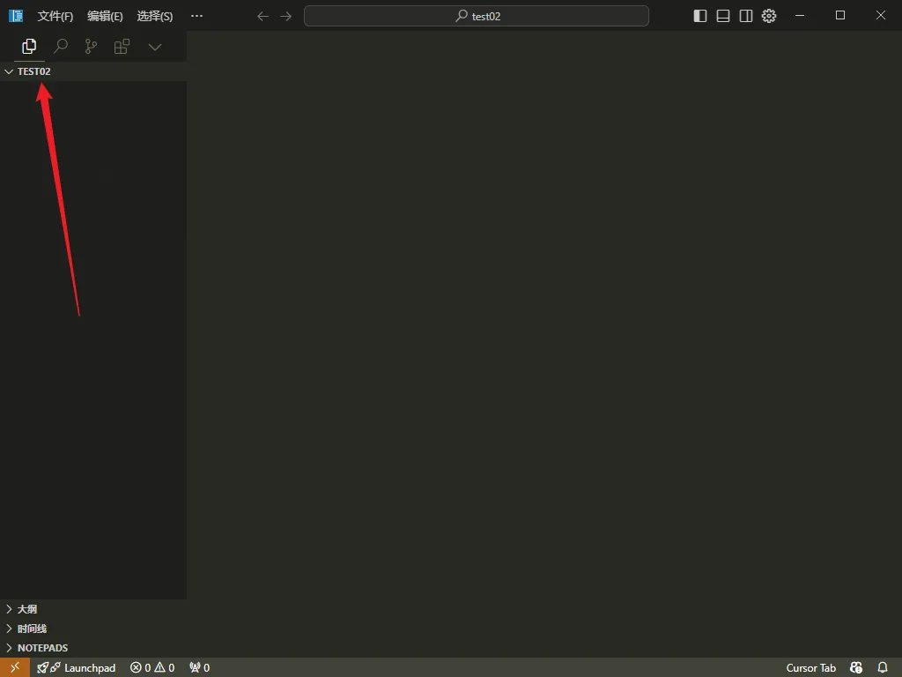The width and height of the screenshot is (902, 677).
Task: Open the settings gear in the title bar
Action: [x=769, y=16]
